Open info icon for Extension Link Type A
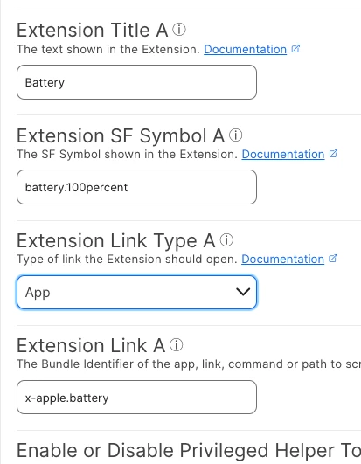This screenshot has width=361, height=464. coord(226,240)
